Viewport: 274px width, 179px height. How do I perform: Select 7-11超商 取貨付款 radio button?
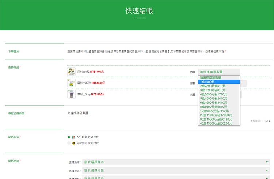pyautogui.click(x=69, y=137)
